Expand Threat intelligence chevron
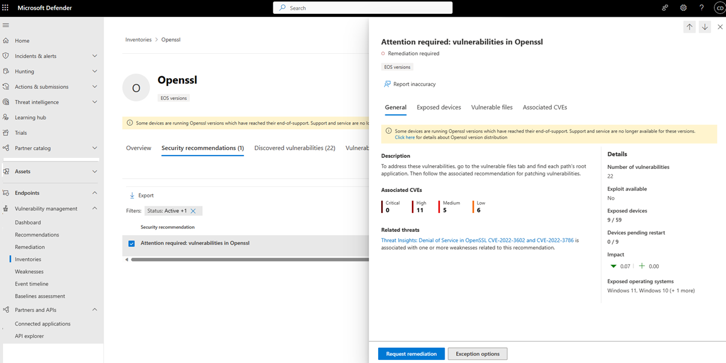This screenshot has width=726, height=363. (94, 102)
